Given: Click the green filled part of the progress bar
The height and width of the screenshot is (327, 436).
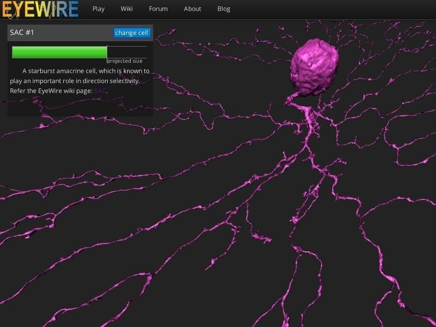Looking at the screenshot, I should (59, 52).
